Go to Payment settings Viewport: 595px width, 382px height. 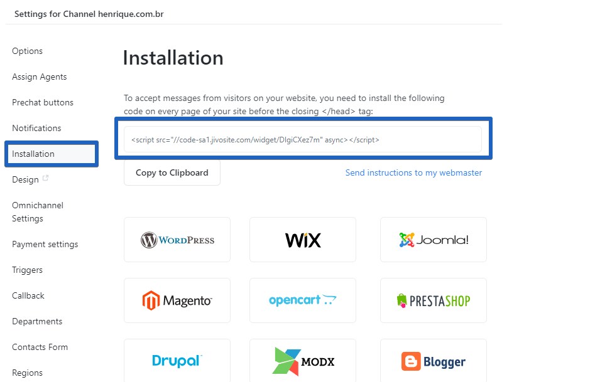[x=45, y=245]
